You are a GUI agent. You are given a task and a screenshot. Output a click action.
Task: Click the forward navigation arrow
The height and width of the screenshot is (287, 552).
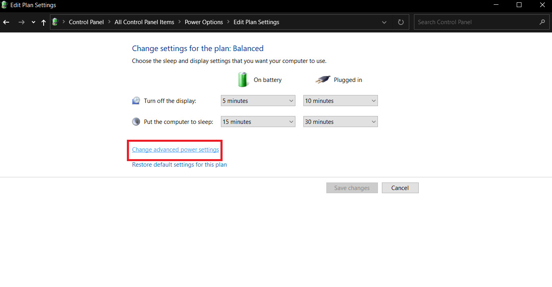click(x=21, y=22)
